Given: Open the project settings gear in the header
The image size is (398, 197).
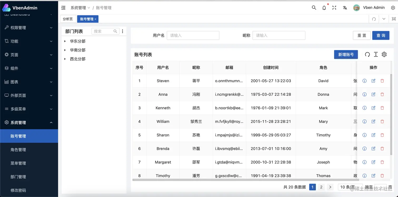Looking at the screenshot, I should [x=393, y=8].
